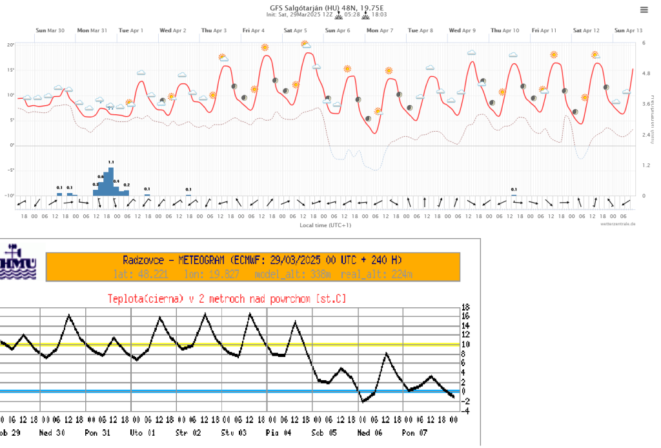This screenshot has height=448, width=661.
Task: Click the sun icon above Mon Apr 7 peak
Action: pyautogui.click(x=389, y=70)
